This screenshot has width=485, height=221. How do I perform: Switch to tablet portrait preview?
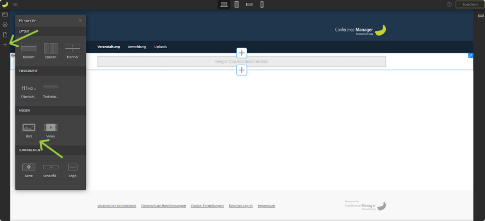point(237,5)
